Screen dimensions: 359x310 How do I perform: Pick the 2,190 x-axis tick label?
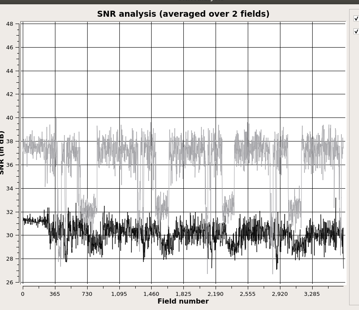point(216,294)
